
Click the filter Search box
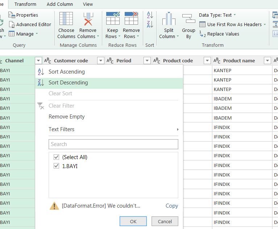click(113, 144)
